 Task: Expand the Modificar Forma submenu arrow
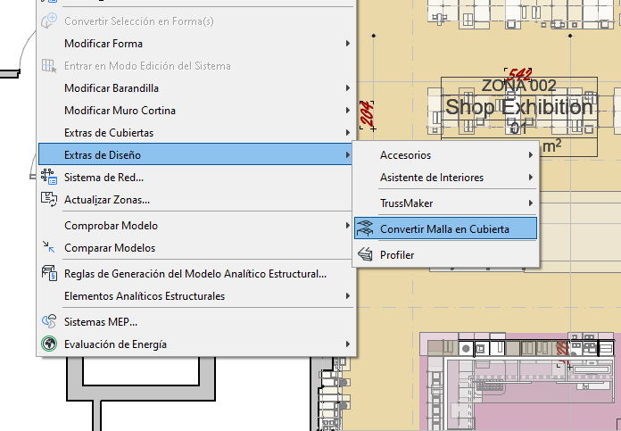click(x=347, y=44)
